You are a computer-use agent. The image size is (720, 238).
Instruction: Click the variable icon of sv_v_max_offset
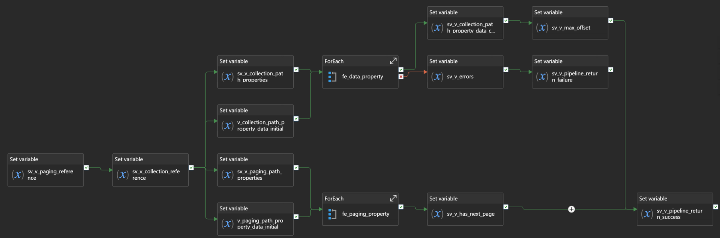coord(542,28)
